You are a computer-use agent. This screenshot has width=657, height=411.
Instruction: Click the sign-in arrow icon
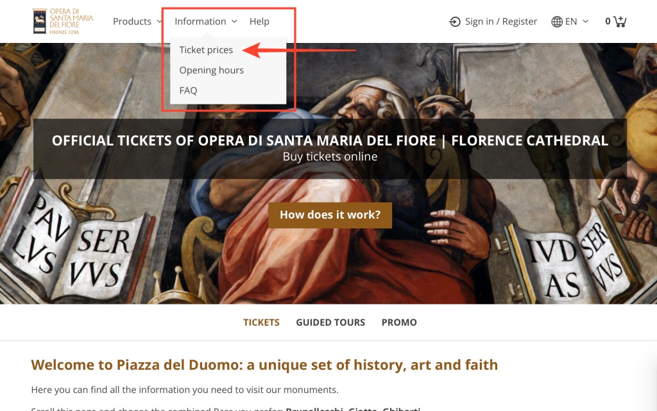pos(455,21)
